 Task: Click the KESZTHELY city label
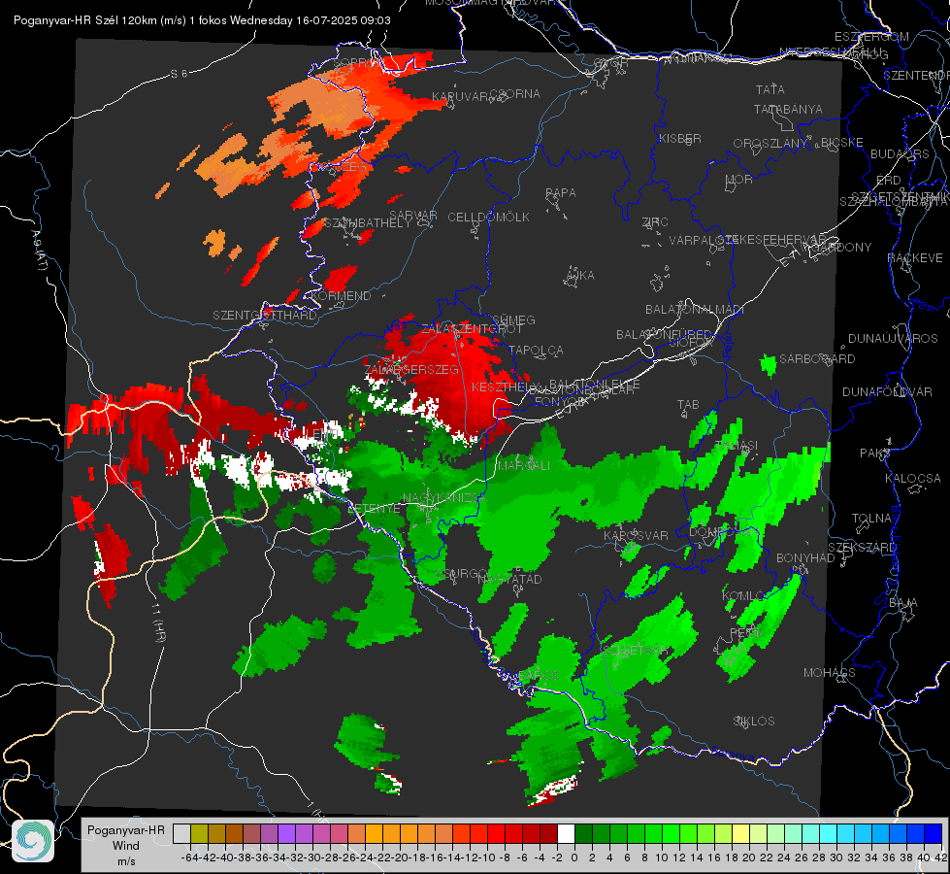pos(506,387)
